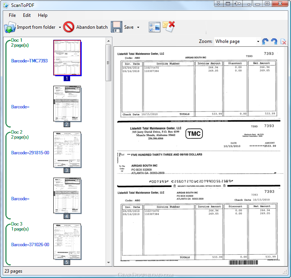The image size is (291, 278).
Task: Open the Help menu
Action: (x=43, y=15)
